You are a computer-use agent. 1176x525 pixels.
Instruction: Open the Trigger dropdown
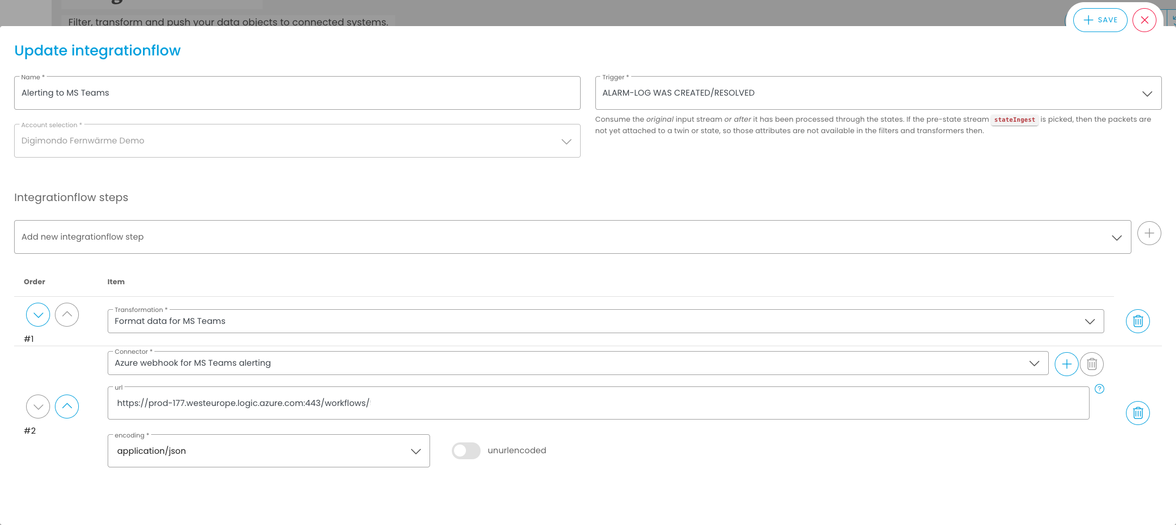pyautogui.click(x=1147, y=93)
